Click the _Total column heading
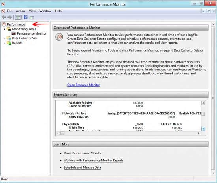Screen dimensions: 217x183 click(139, 124)
